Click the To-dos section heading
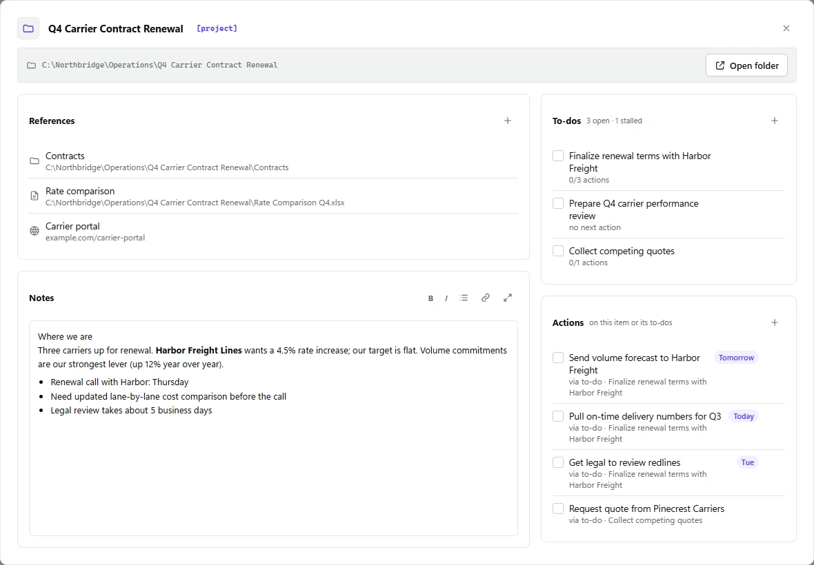This screenshot has height=565, width=814. [566, 121]
